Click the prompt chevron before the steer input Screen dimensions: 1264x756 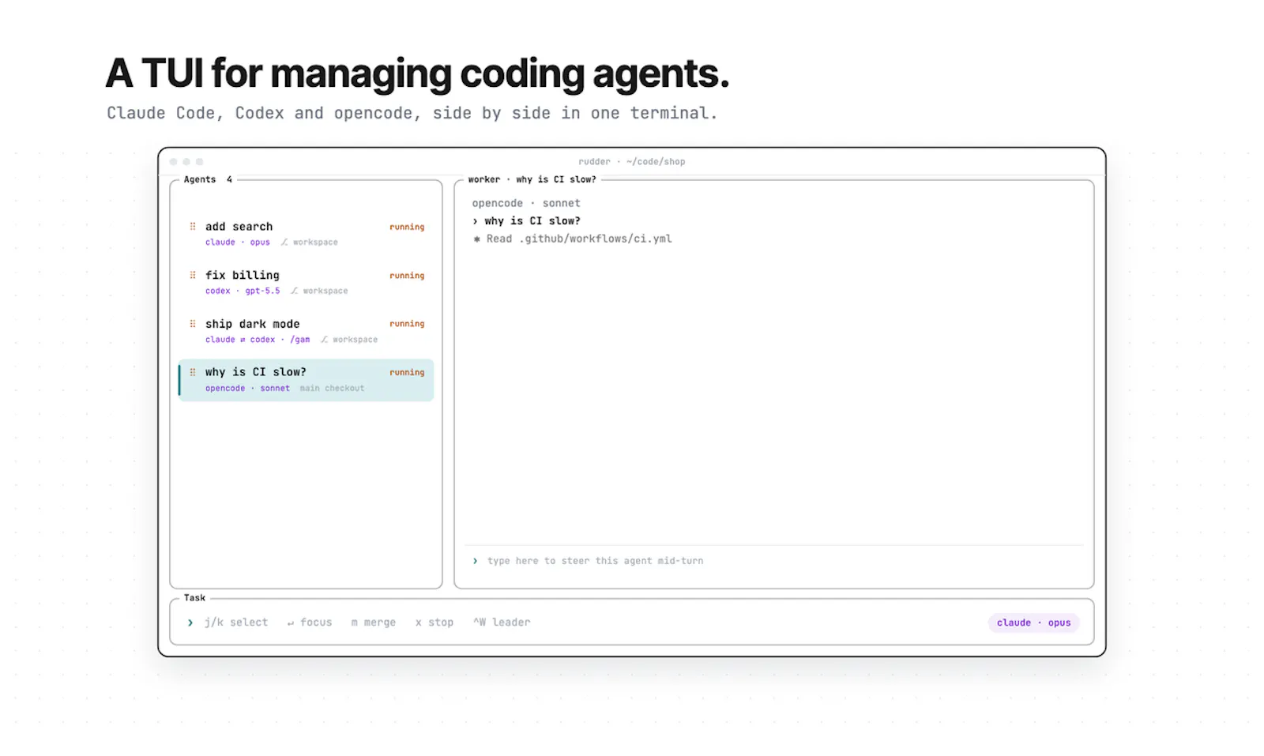pyautogui.click(x=475, y=561)
